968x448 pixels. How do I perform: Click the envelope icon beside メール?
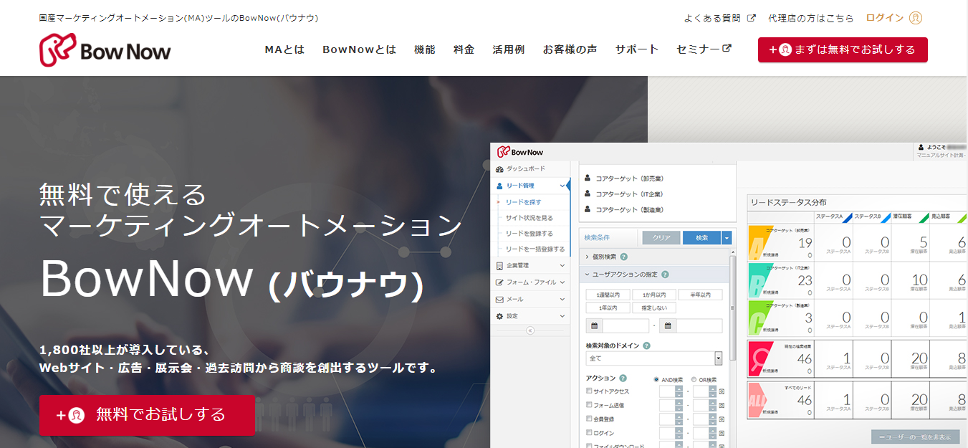500,299
